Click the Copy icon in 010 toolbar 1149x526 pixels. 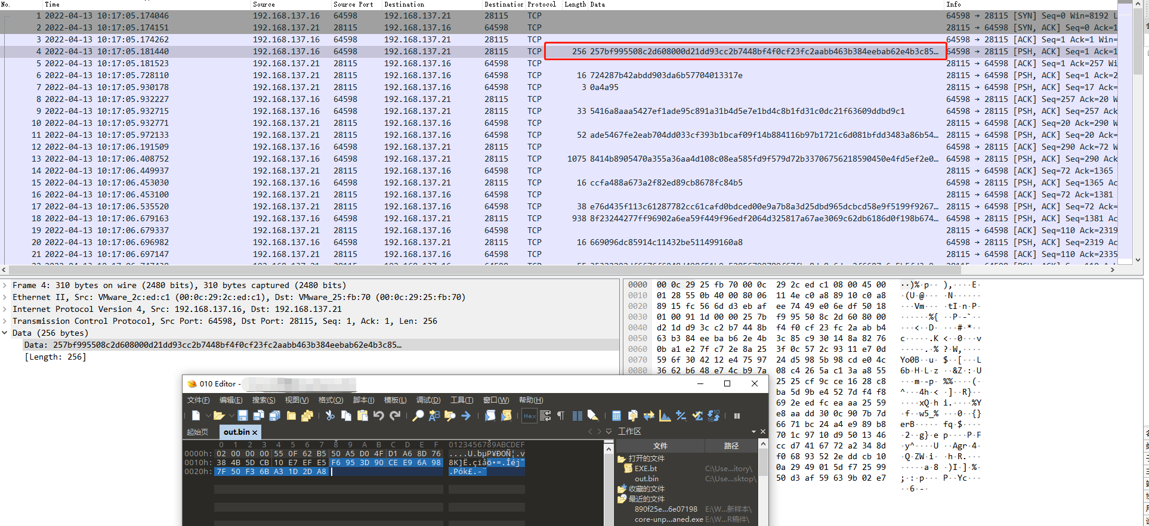[346, 416]
